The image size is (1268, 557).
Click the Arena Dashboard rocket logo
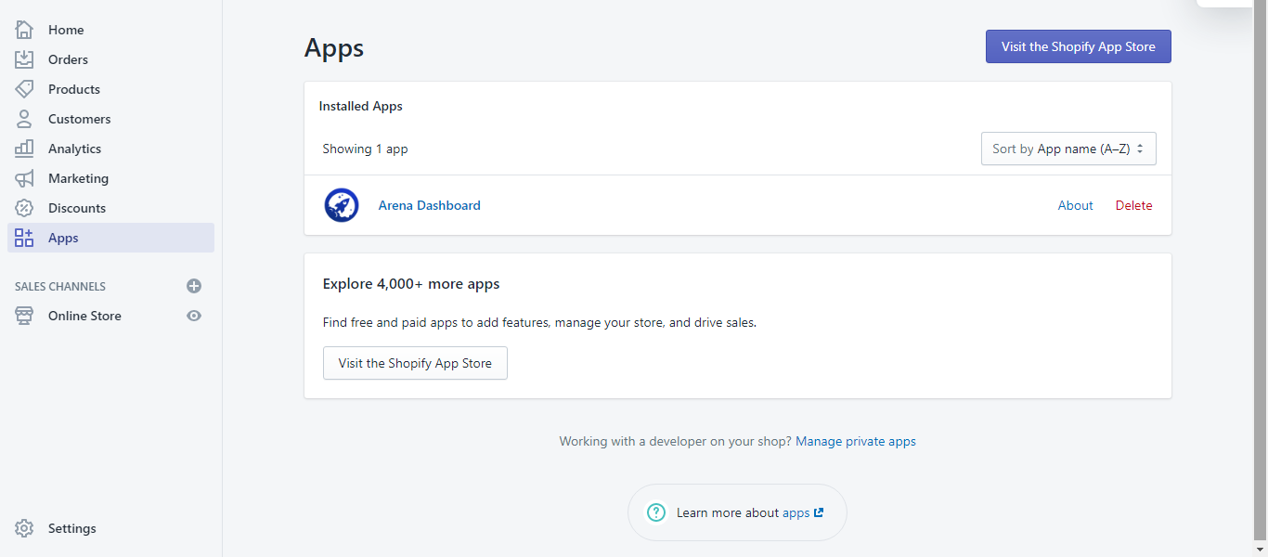pos(342,205)
